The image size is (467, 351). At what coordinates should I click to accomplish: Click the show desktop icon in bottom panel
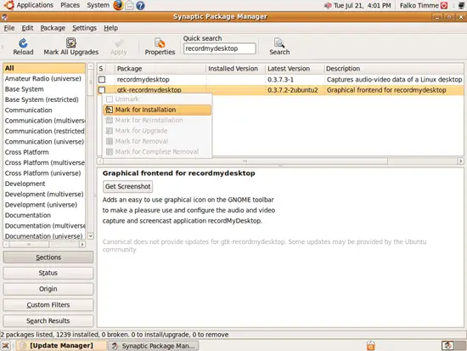tap(5, 346)
